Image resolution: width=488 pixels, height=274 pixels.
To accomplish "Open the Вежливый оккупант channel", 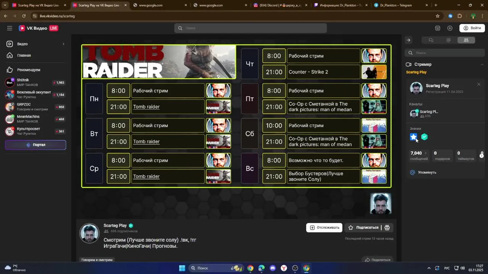I will pyautogui.click(x=35, y=94).
